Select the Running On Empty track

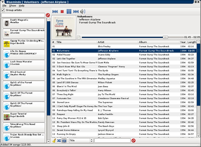[x=124, y=134]
